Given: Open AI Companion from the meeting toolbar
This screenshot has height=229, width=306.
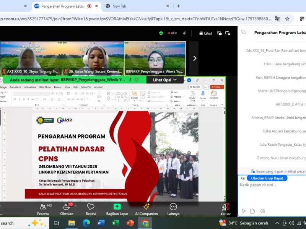Looking at the screenshot, I should point(146,209).
